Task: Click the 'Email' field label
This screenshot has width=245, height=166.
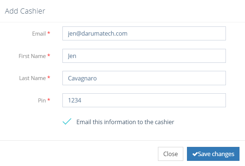Action: 39,33
